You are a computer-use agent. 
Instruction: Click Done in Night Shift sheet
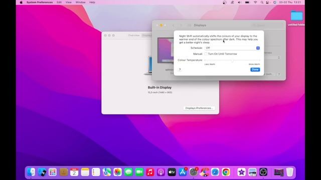click(255, 69)
